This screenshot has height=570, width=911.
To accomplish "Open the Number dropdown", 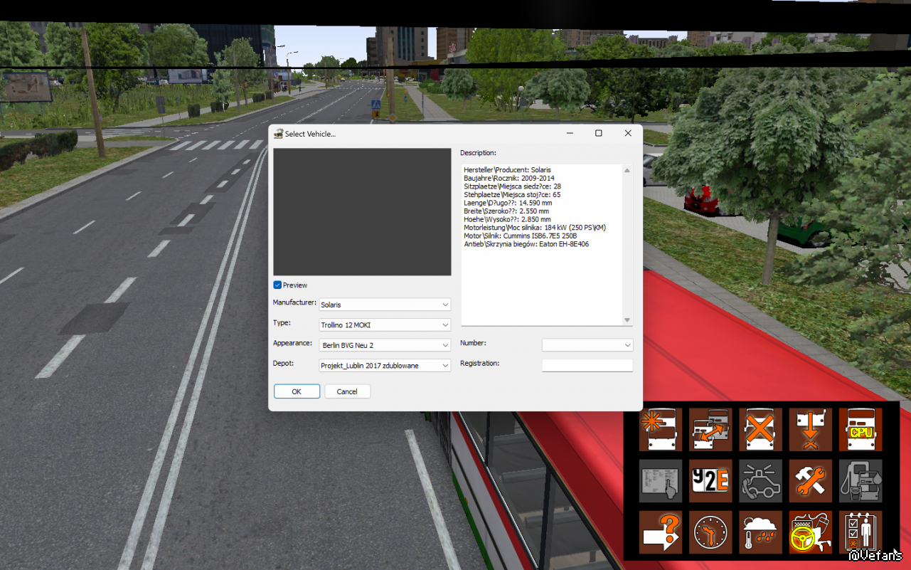I will coord(587,345).
